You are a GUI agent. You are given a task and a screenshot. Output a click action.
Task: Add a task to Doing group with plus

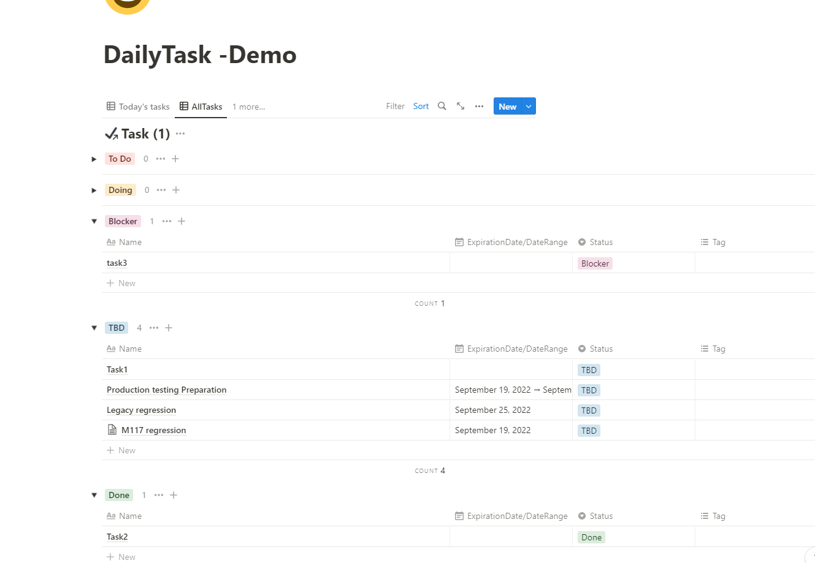[x=176, y=190]
